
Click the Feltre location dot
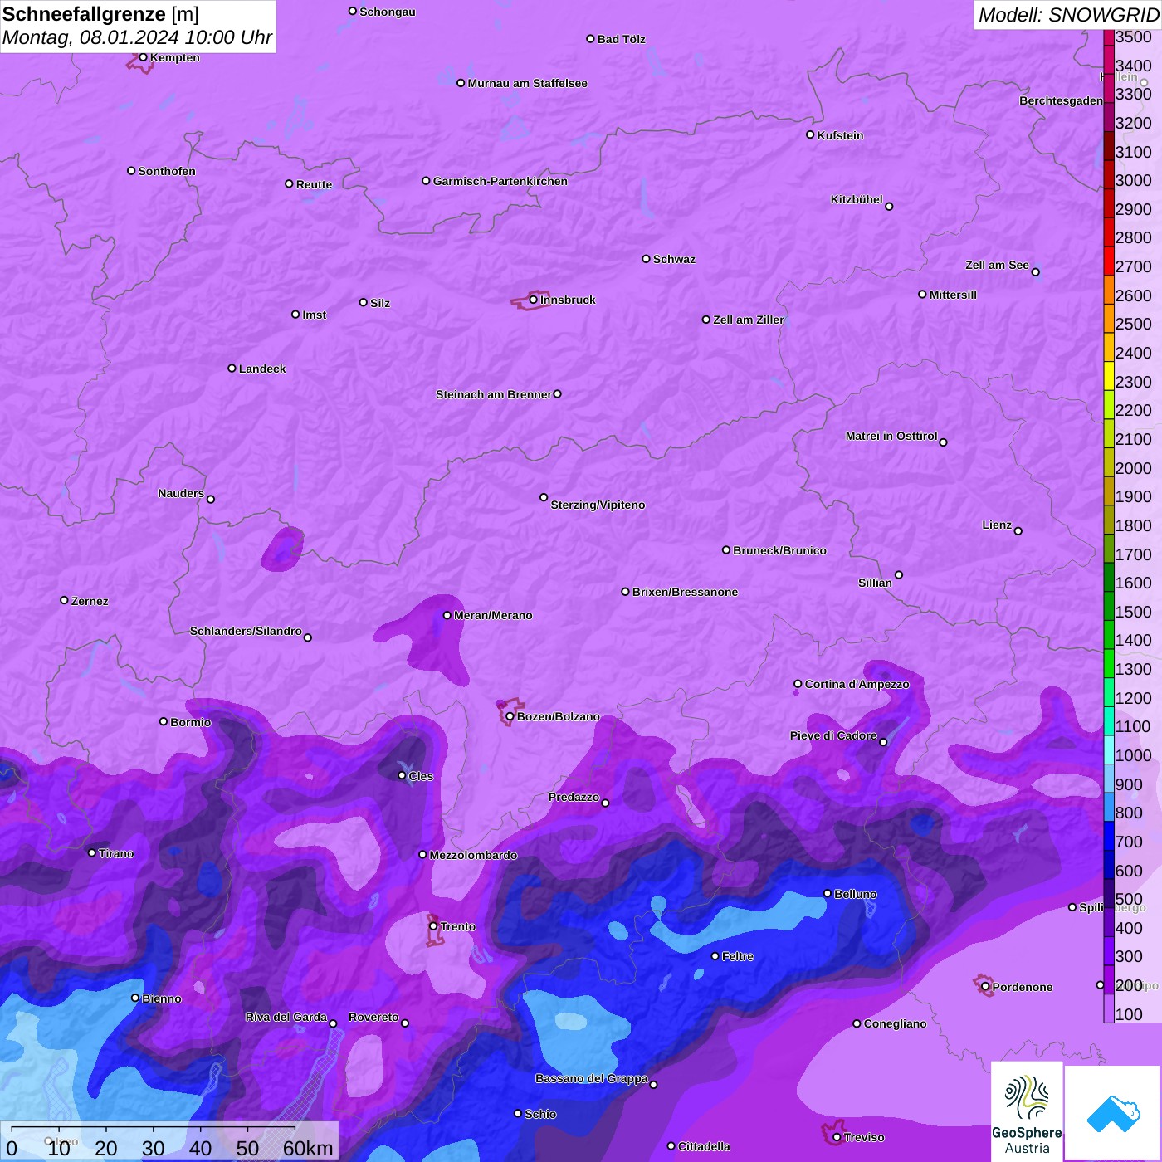[715, 956]
